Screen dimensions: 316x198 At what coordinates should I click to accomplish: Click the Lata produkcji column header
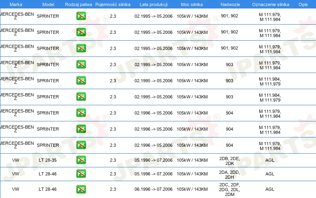[153, 4]
